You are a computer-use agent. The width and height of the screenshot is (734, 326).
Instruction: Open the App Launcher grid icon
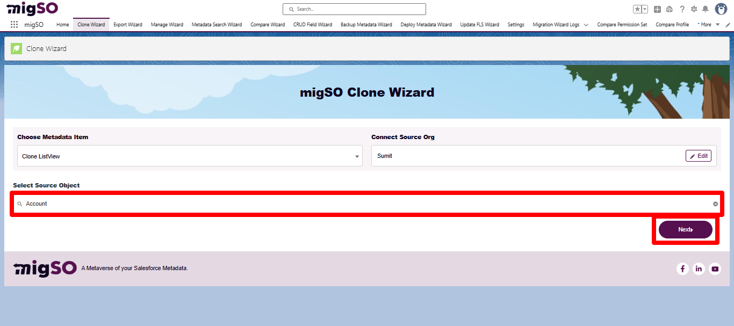pos(13,24)
